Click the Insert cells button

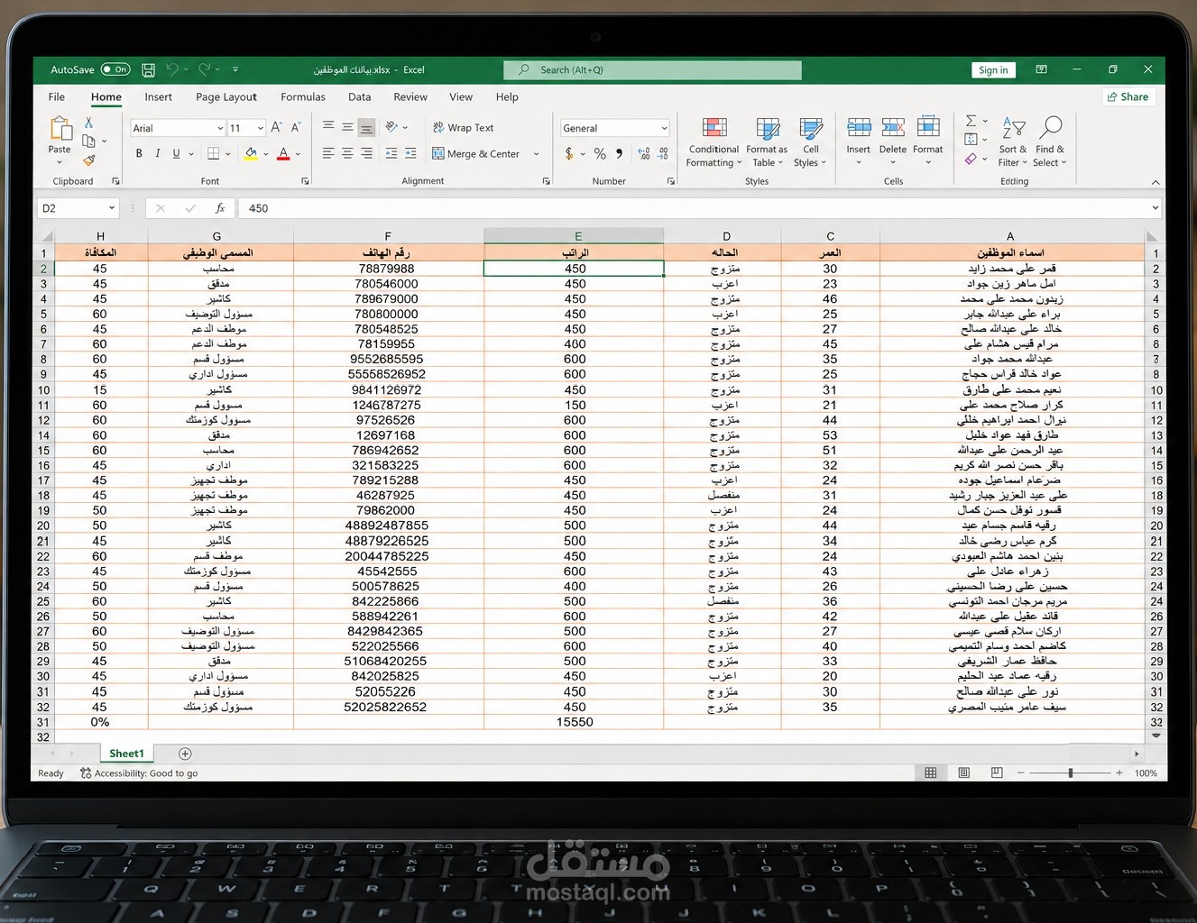[859, 141]
